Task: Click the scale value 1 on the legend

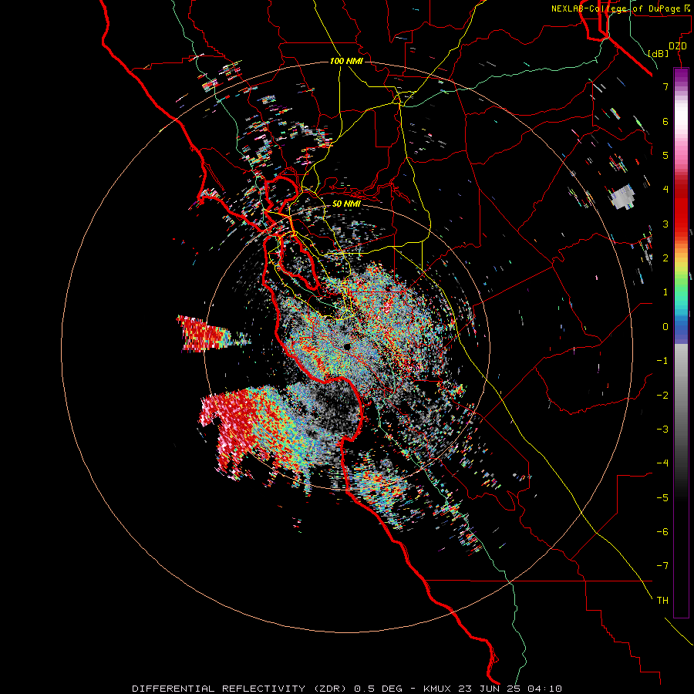Action: coord(665,292)
